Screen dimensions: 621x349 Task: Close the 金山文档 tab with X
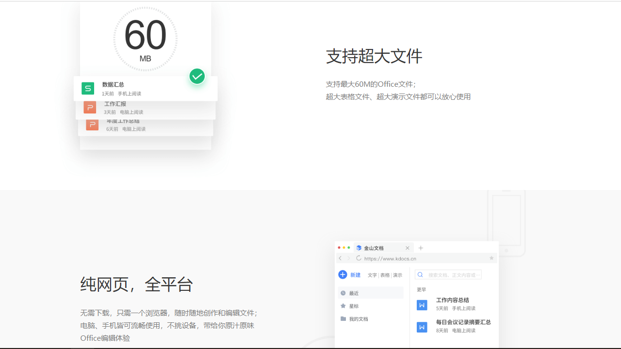click(408, 248)
